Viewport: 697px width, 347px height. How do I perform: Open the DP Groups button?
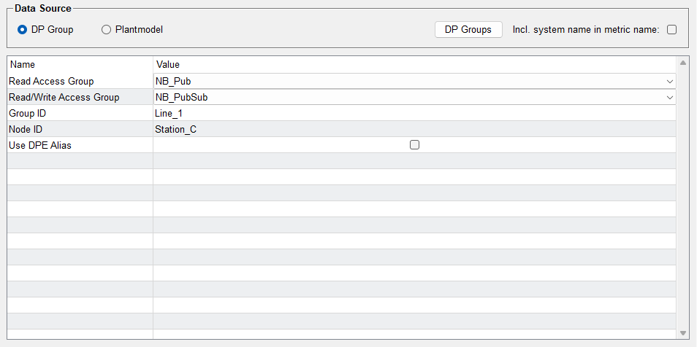(x=468, y=29)
